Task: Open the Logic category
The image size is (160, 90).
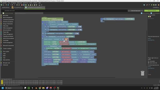Action: point(4,53)
